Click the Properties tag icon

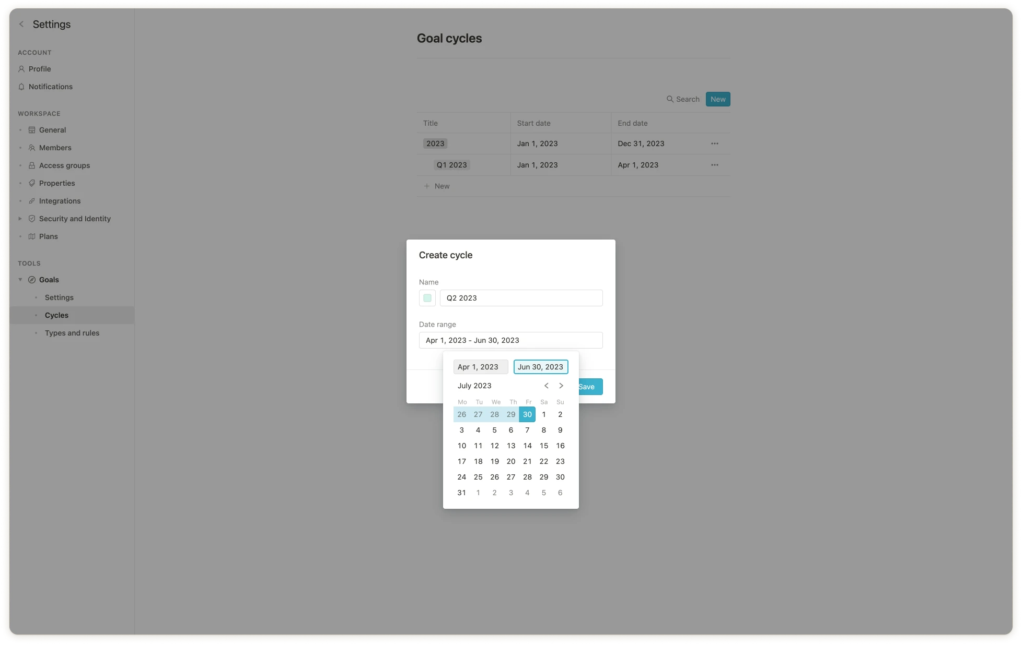pos(32,183)
